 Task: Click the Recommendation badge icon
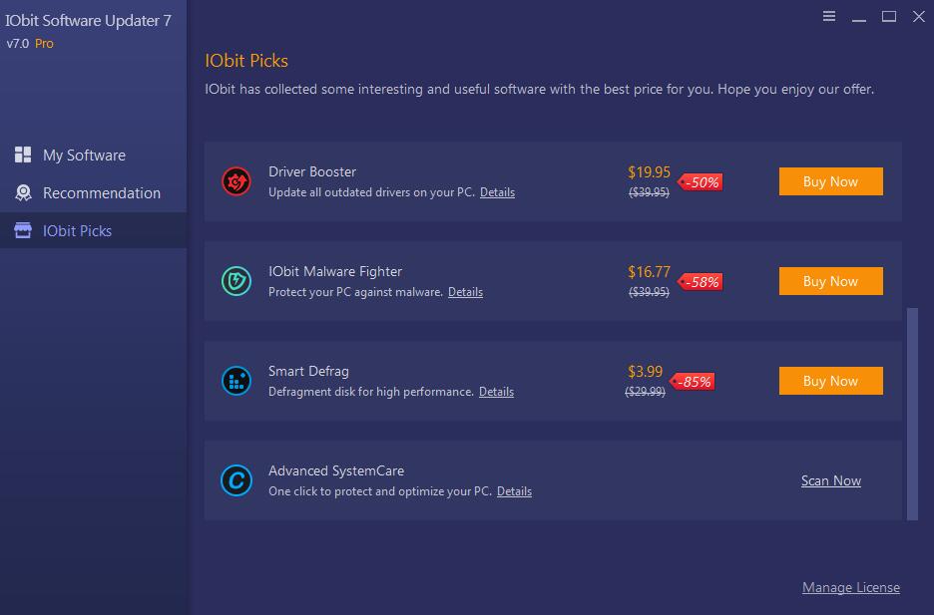[x=23, y=192]
